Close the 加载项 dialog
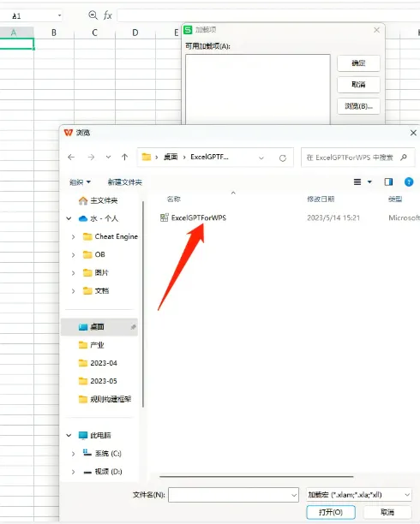The height and width of the screenshot is (524, 420). [376, 30]
